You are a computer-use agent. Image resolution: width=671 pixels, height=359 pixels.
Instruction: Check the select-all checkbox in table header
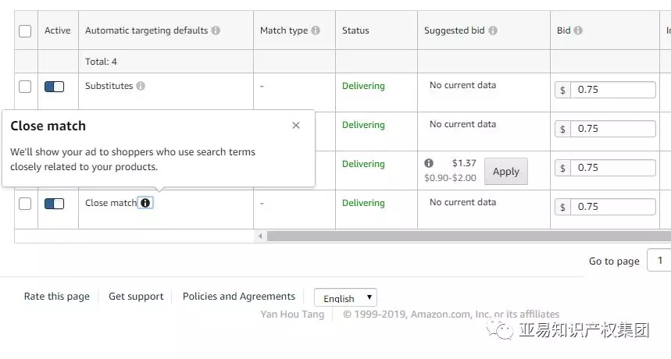(25, 31)
